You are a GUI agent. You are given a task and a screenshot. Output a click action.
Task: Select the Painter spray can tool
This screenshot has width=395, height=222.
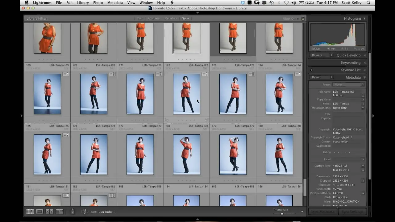[73, 212]
